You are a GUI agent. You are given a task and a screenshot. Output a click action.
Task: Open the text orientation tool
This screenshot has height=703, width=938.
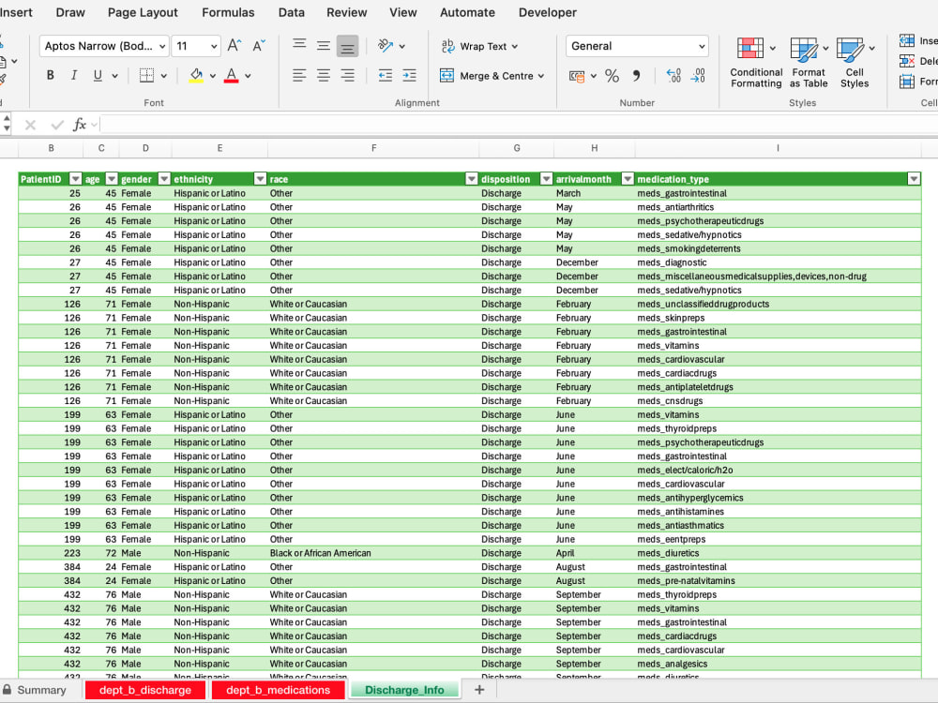pyautogui.click(x=386, y=45)
